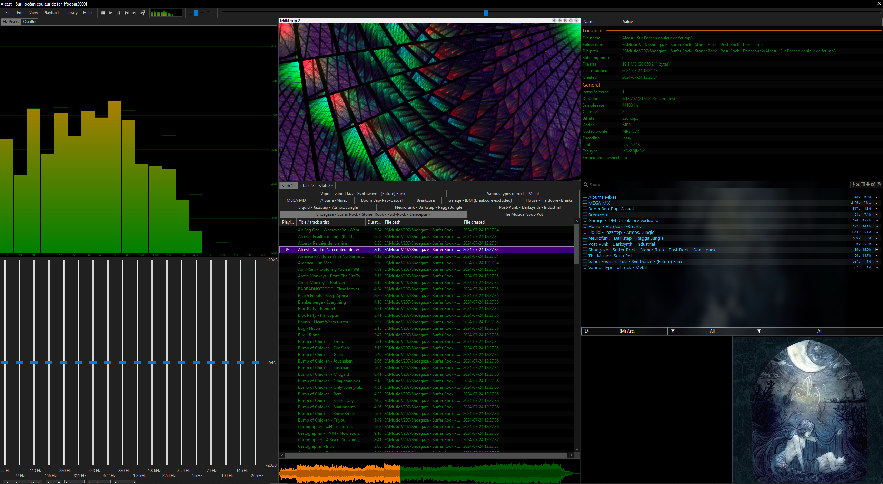The height and width of the screenshot is (484, 883).
Task: Click the waveform seekbar at bottom
Action: [x=429, y=473]
